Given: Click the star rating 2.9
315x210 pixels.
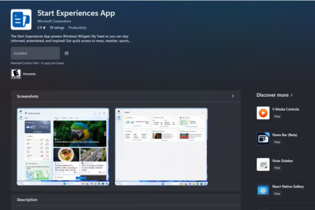Looking at the screenshot, I should 41,28.
